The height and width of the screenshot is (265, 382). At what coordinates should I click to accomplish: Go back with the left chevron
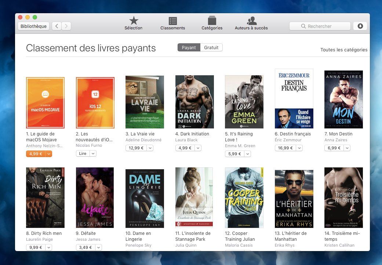click(x=57, y=26)
